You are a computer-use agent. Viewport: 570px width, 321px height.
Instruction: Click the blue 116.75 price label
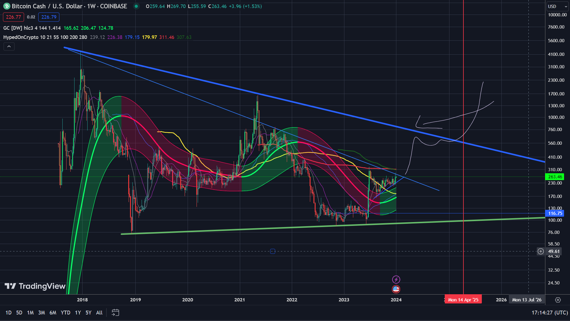coord(555,213)
